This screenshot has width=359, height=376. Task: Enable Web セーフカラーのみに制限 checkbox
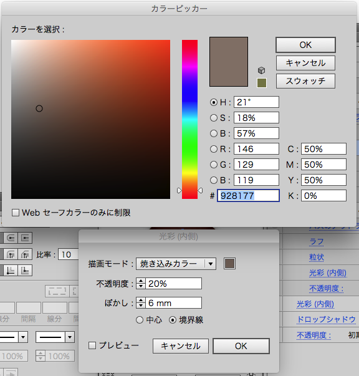point(16,213)
